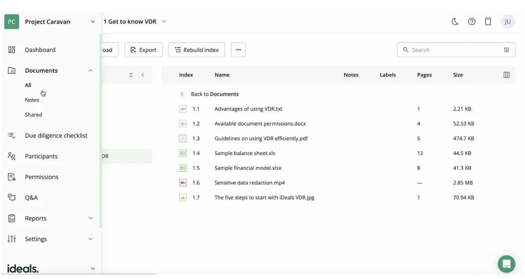The height and width of the screenshot is (279, 525).
Task: Open the JU user avatar
Action: [508, 22]
